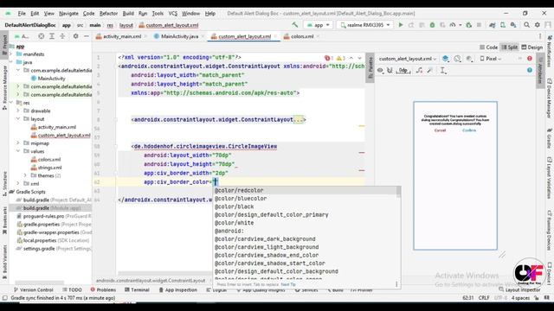Expand the drawable folder
554x311 pixels.
[x=18, y=111]
